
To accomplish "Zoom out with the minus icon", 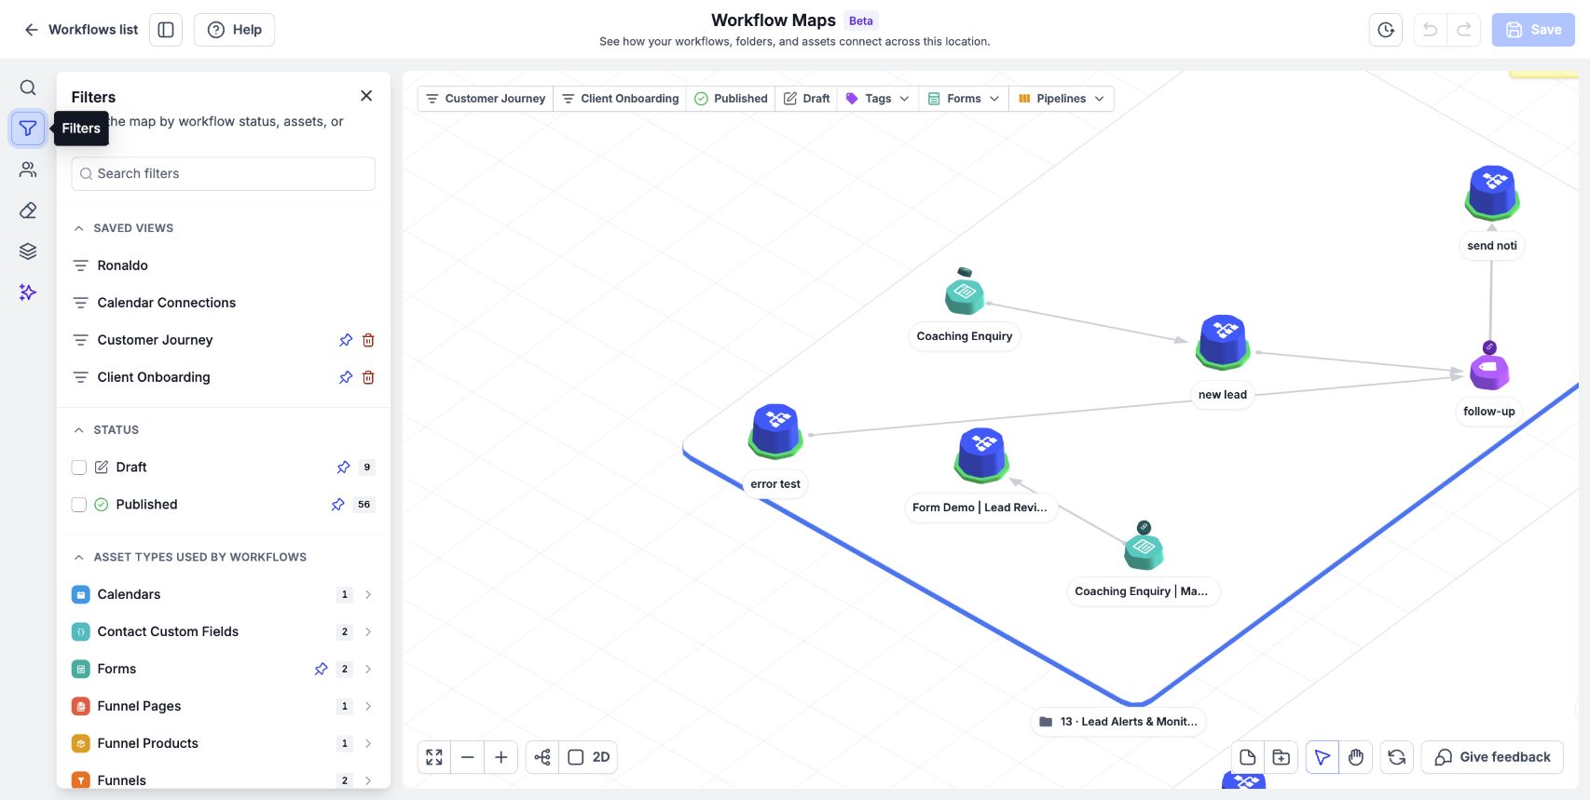I will 468,757.
